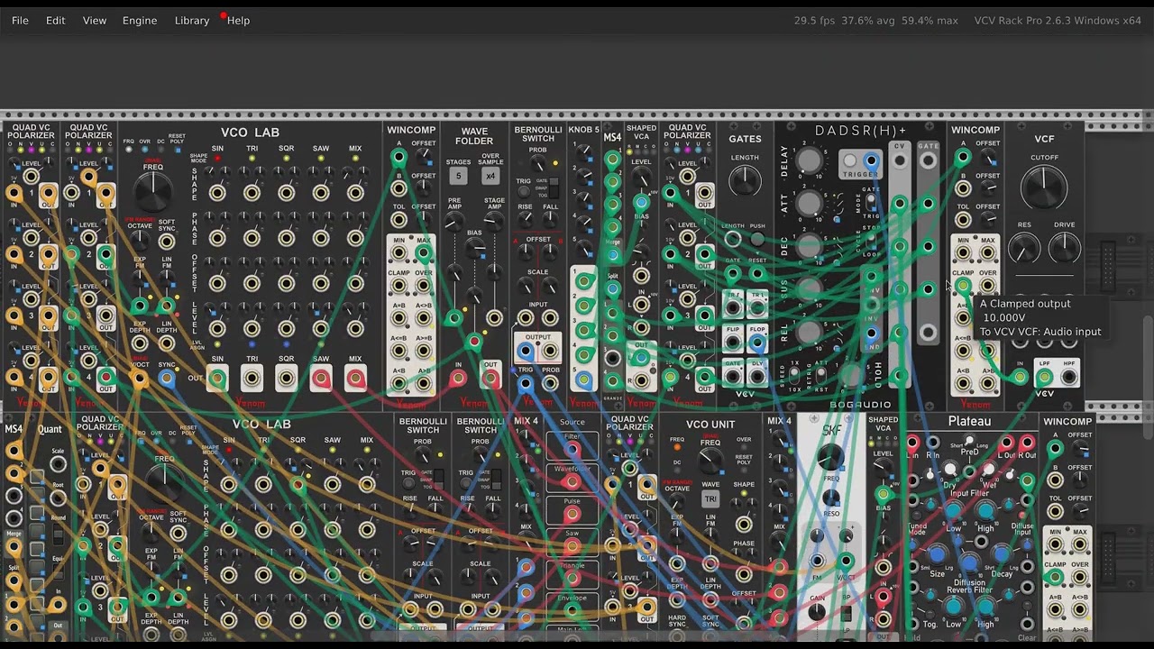Click the SKF module V/OCT input jack
The height and width of the screenshot is (649, 1154).
pos(846,562)
